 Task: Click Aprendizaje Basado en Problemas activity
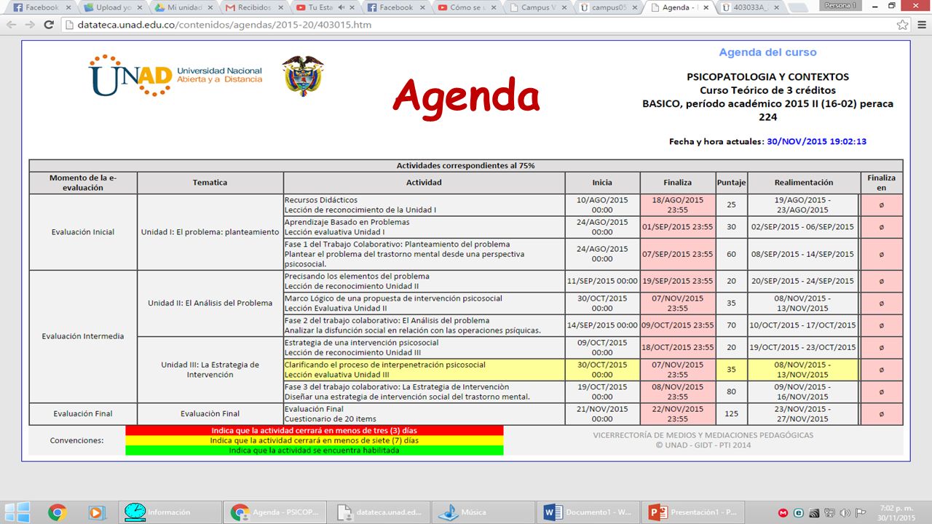pos(424,227)
